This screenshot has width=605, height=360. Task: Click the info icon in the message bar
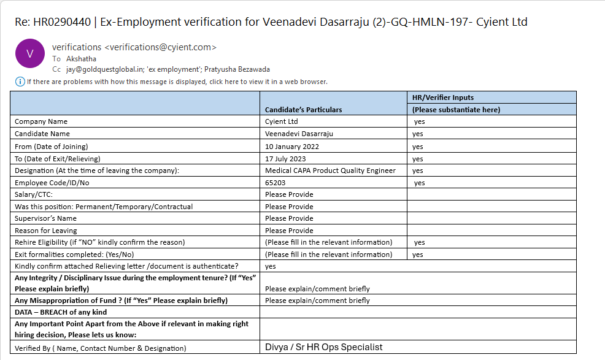click(20, 82)
